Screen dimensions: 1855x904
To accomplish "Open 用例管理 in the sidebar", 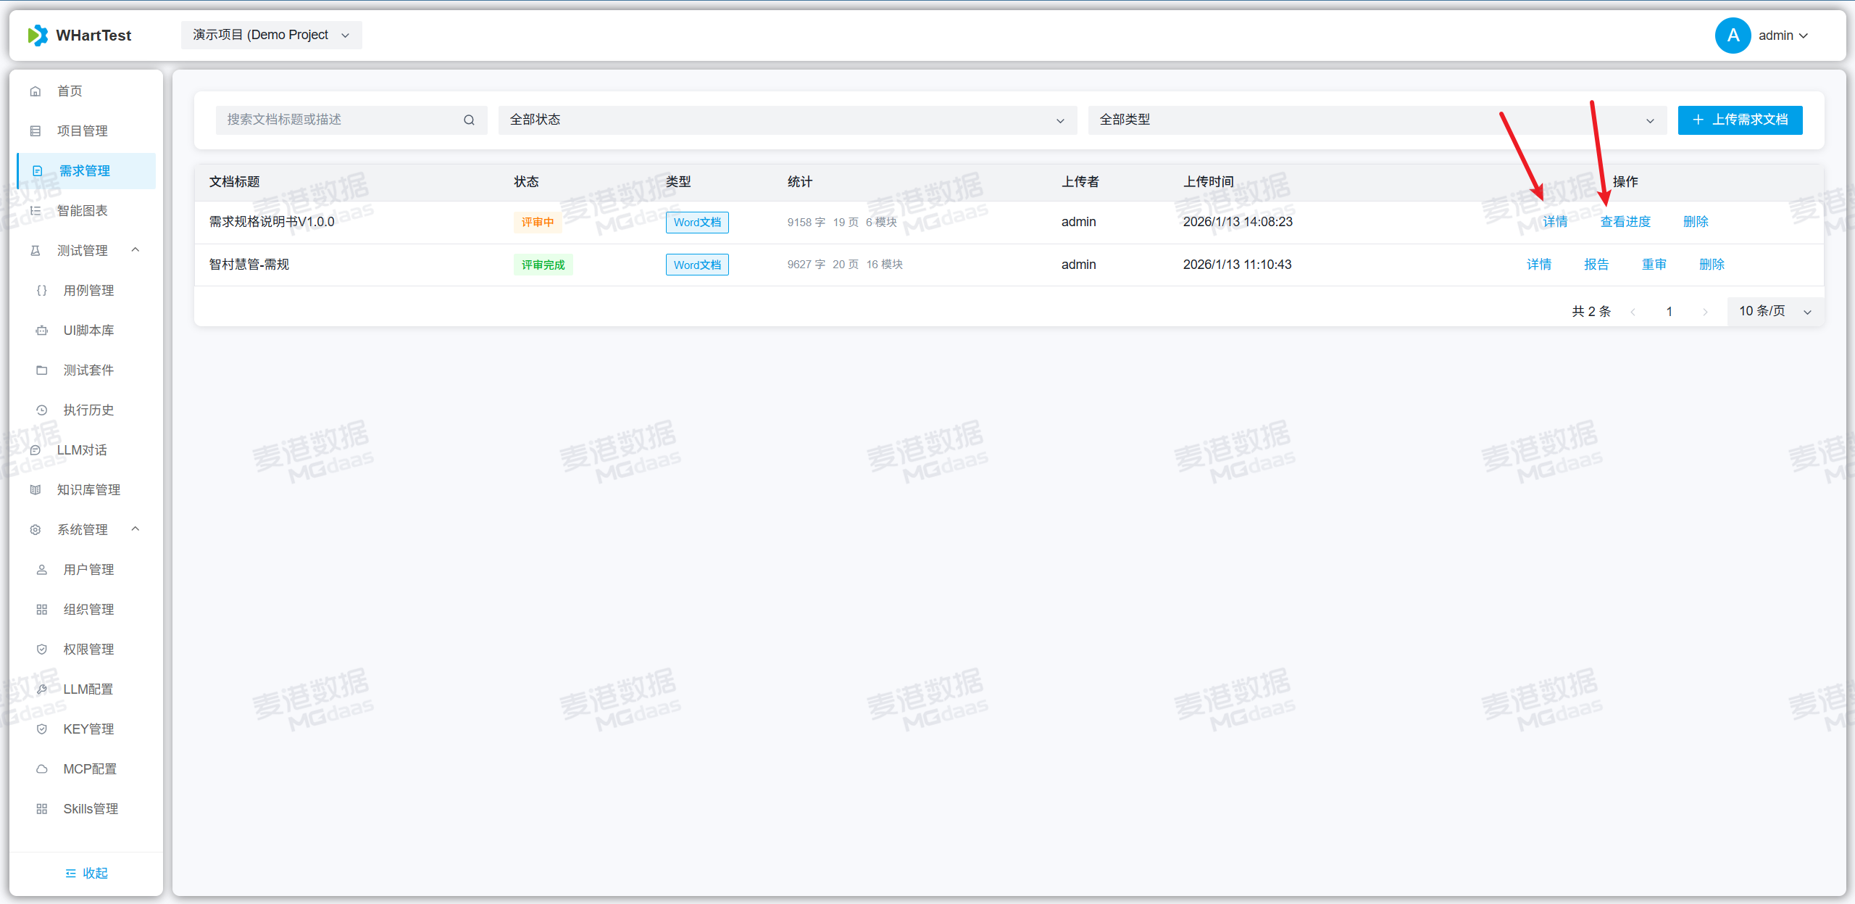I will pyautogui.click(x=88, y=291).
